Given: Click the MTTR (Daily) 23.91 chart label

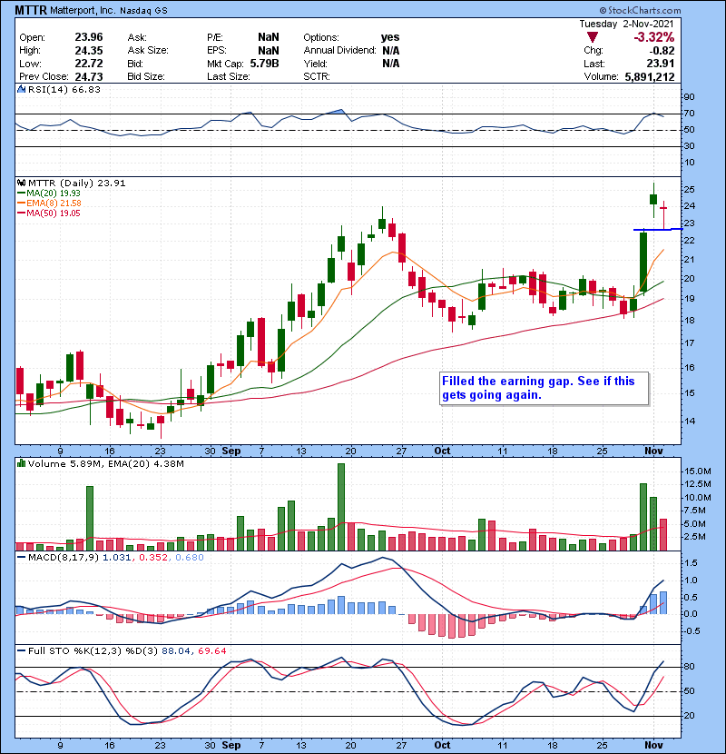Looking at the screenshot, I should 77,184.
